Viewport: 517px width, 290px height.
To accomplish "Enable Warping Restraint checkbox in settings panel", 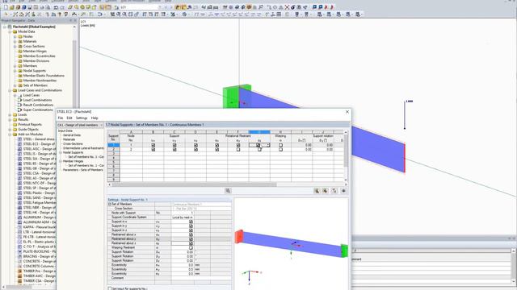I will tap(191, 247).
